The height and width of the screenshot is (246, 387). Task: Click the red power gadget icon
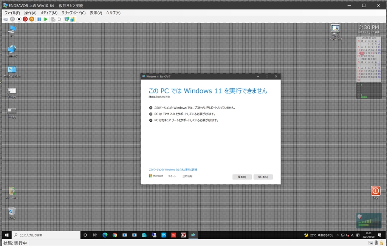(375, 191)
